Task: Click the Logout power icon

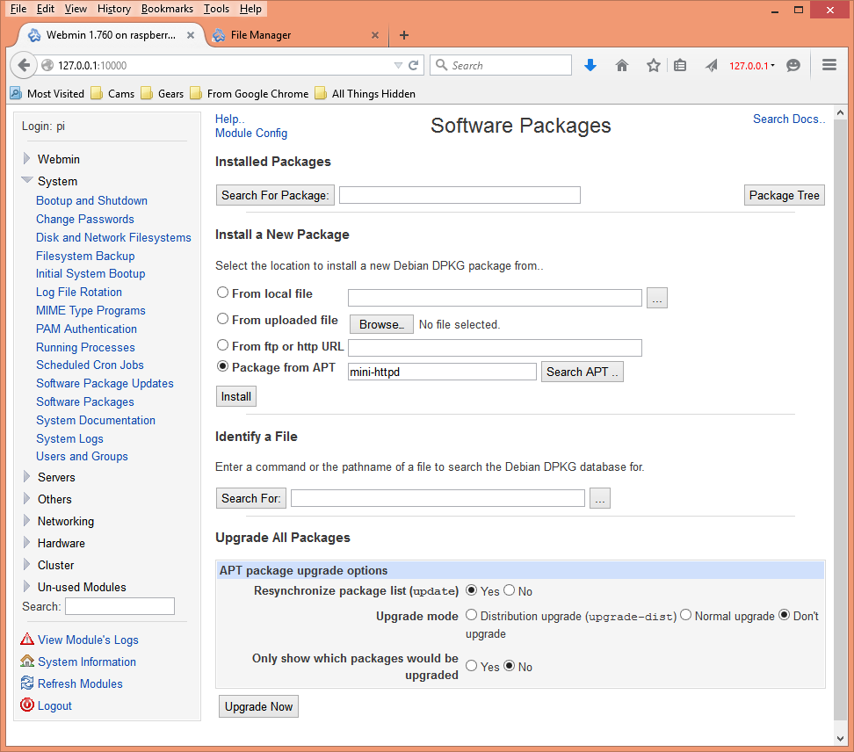Action: pos(27,705)
